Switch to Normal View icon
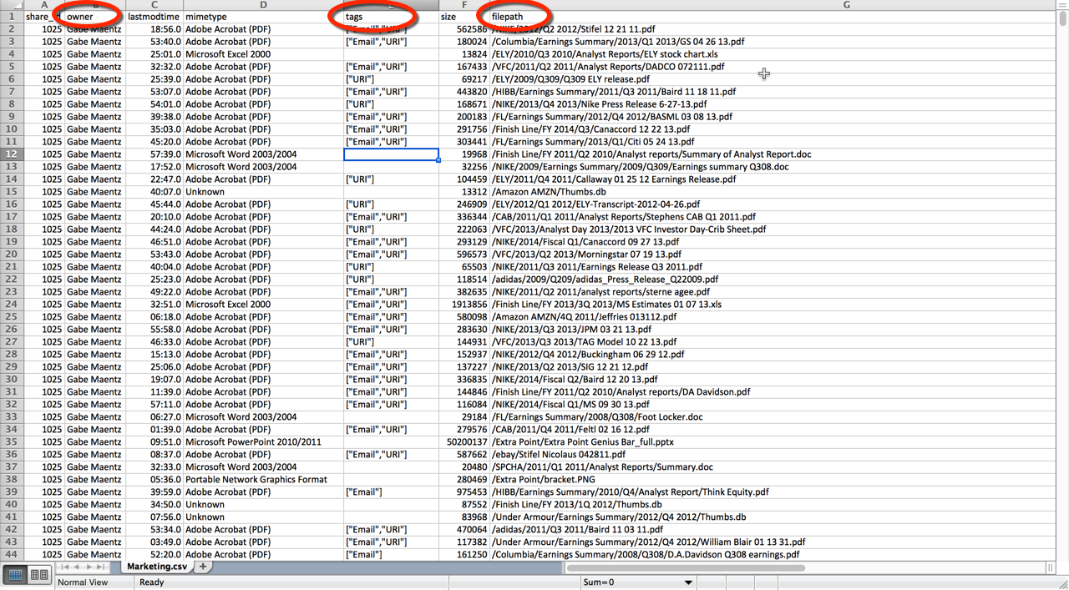Image resolution: width=1069 pixels, height=590 pixels. tap(15, 575)
